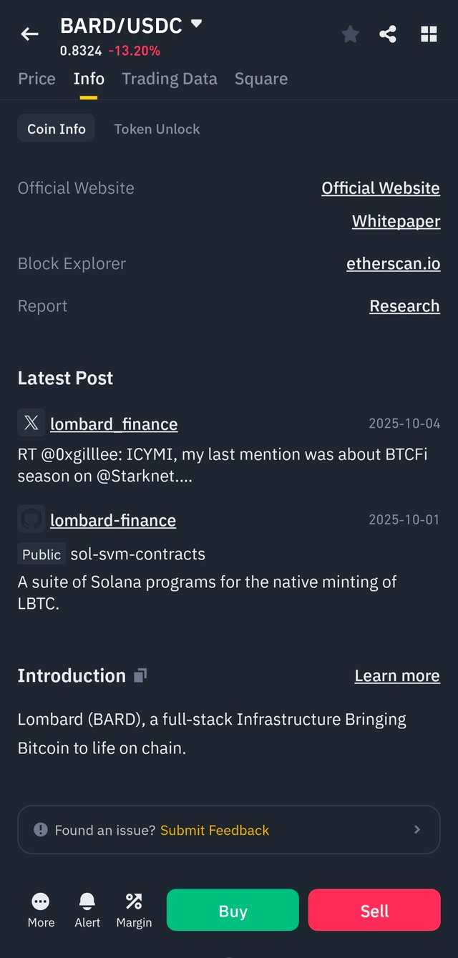Tap the X logo beside lombard_finance
Viewport: 458px width, 958px height.
[x=31, y=423]
